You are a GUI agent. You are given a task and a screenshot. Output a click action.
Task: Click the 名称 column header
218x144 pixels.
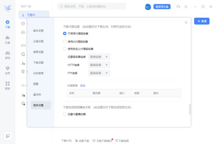pos(72,93)
